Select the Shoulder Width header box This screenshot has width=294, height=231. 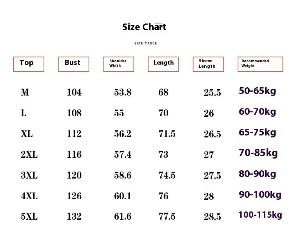coord(118,64)
